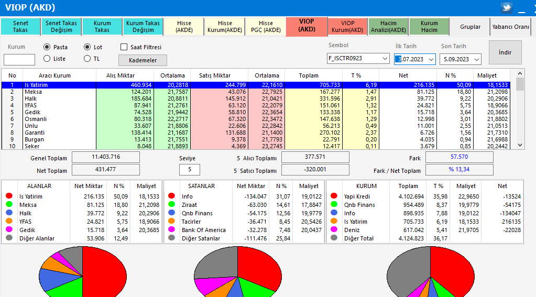Viewport: 536px width, 297px height.
Task: Click magenta swatch beside Bank Of America
Action: tap(172, 229)
